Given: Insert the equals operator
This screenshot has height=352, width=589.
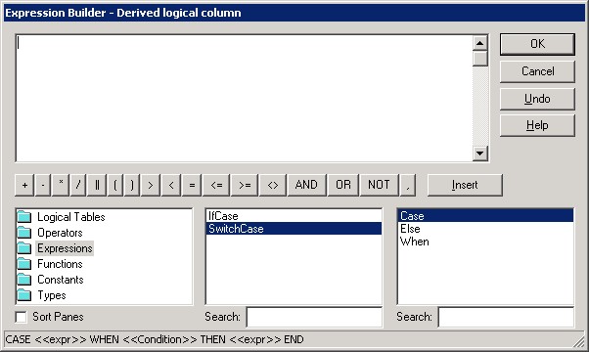Looking at the screenshot, I should click(192, 185).
